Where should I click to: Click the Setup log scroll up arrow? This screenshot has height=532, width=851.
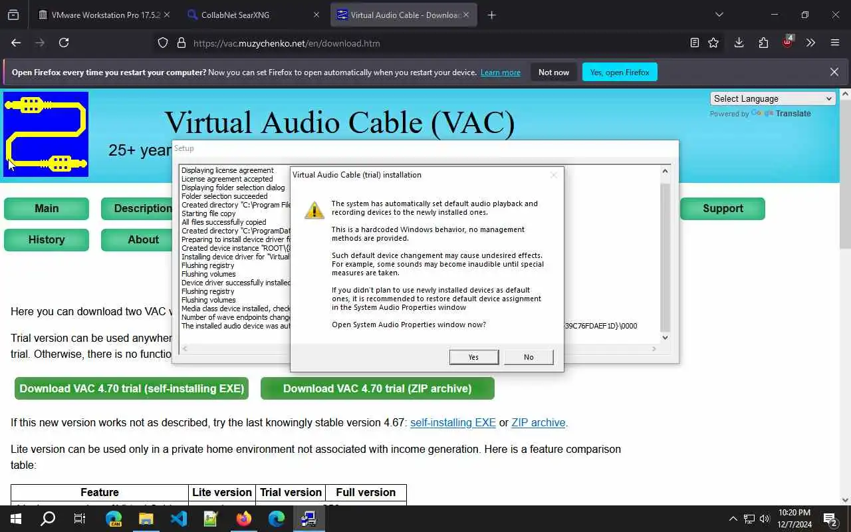(x=665, y=172)
